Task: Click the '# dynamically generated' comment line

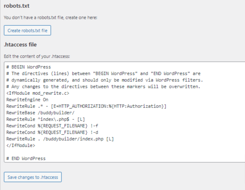Action: coord(105,80)
